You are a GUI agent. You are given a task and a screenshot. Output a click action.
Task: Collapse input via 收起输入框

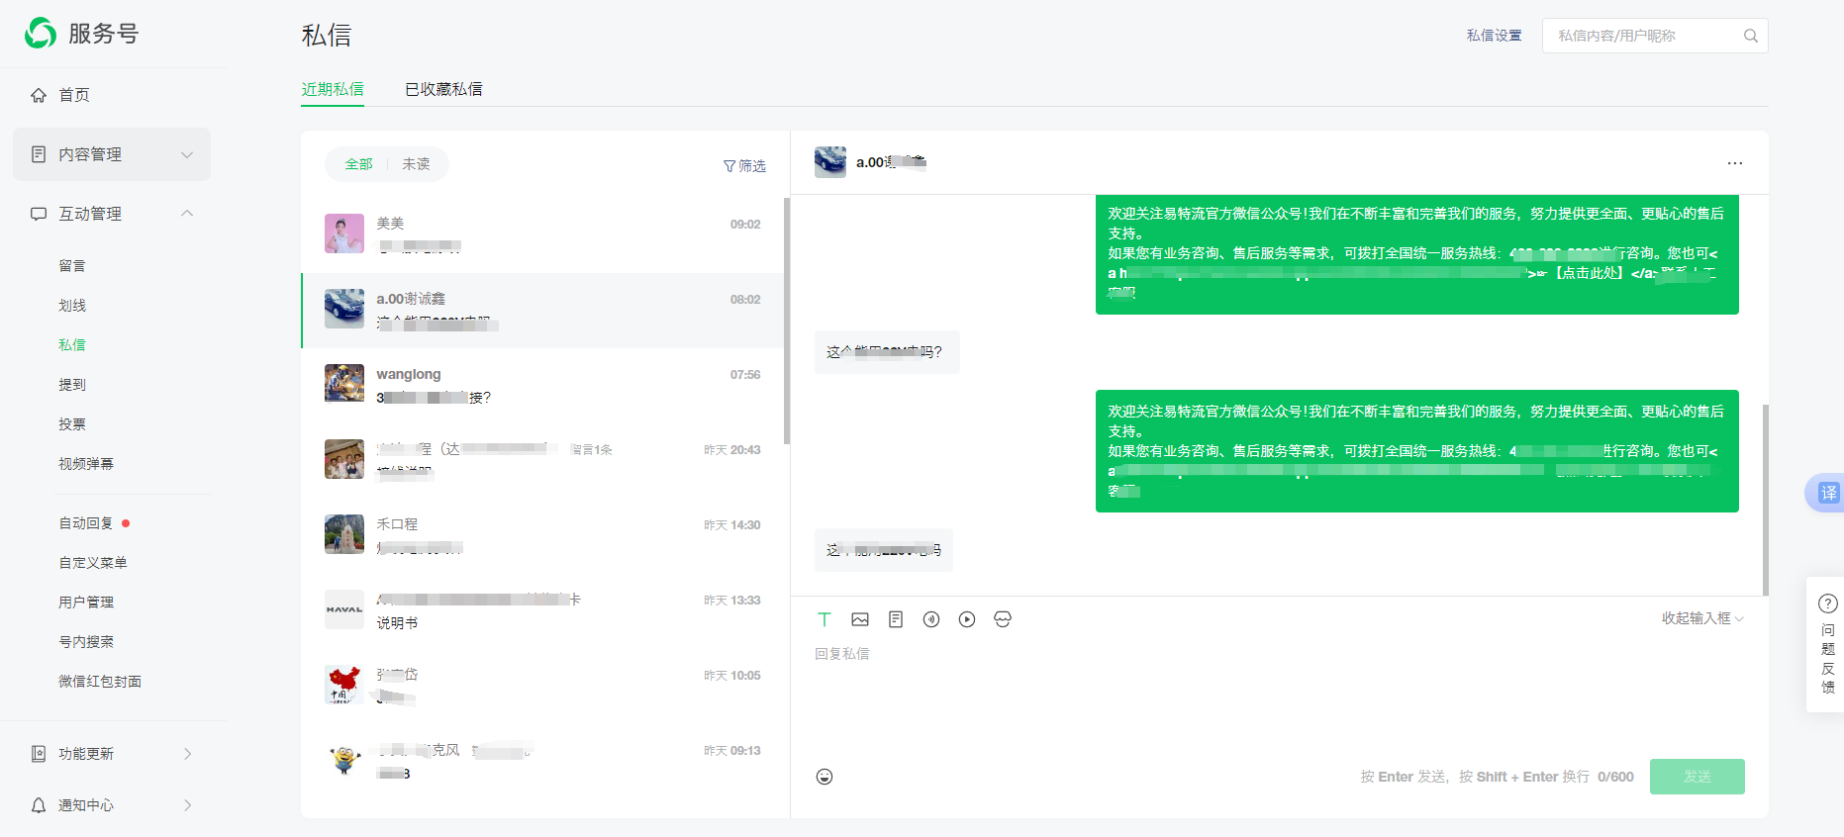pos(1702,618)
